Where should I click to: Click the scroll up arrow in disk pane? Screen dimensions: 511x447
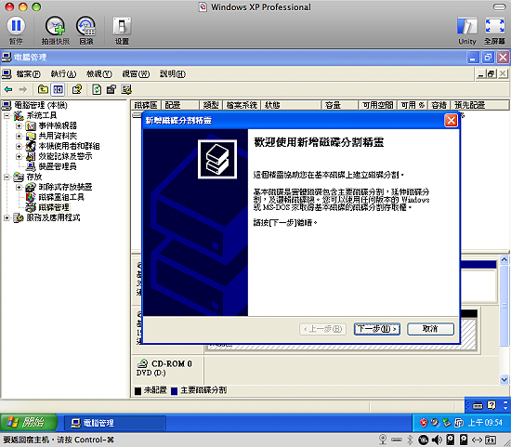click(x=504, y=259)
